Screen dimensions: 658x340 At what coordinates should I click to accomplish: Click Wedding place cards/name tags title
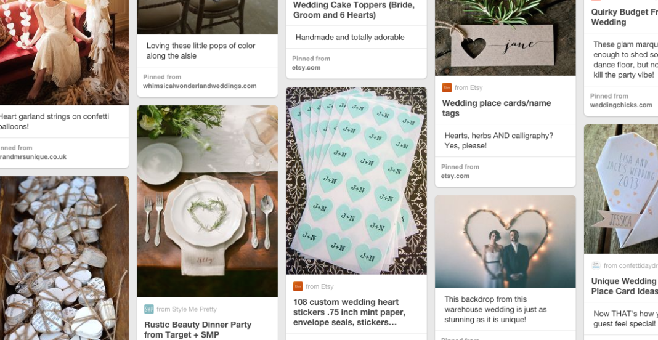[x=497, y=108]
